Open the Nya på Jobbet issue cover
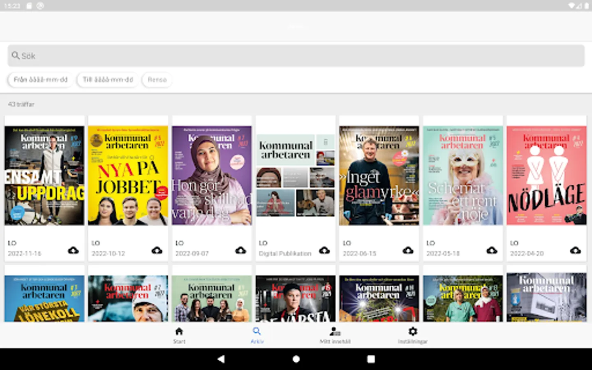 [x=128, y=176]
